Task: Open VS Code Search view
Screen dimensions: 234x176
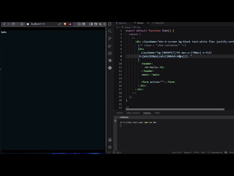Action: tap(110, 31)
